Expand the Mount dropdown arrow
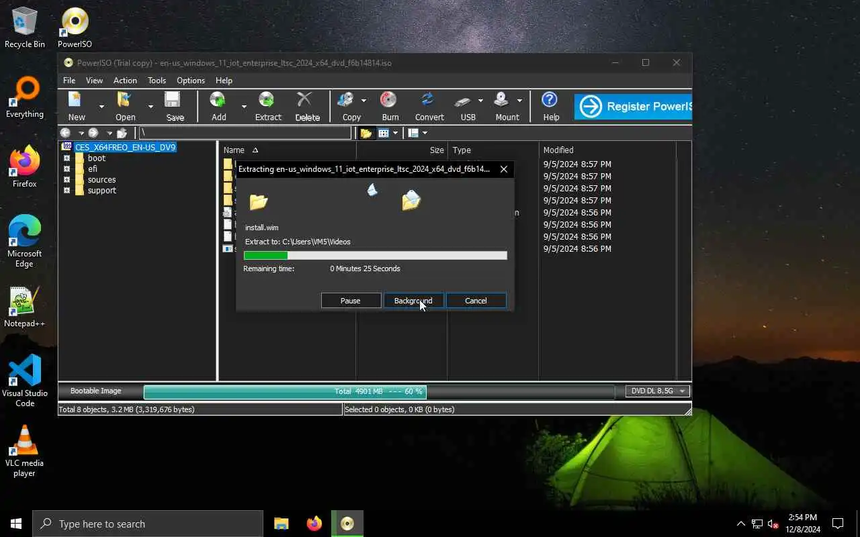The height and width of the screenshot is (537, 860). (519, 101)
